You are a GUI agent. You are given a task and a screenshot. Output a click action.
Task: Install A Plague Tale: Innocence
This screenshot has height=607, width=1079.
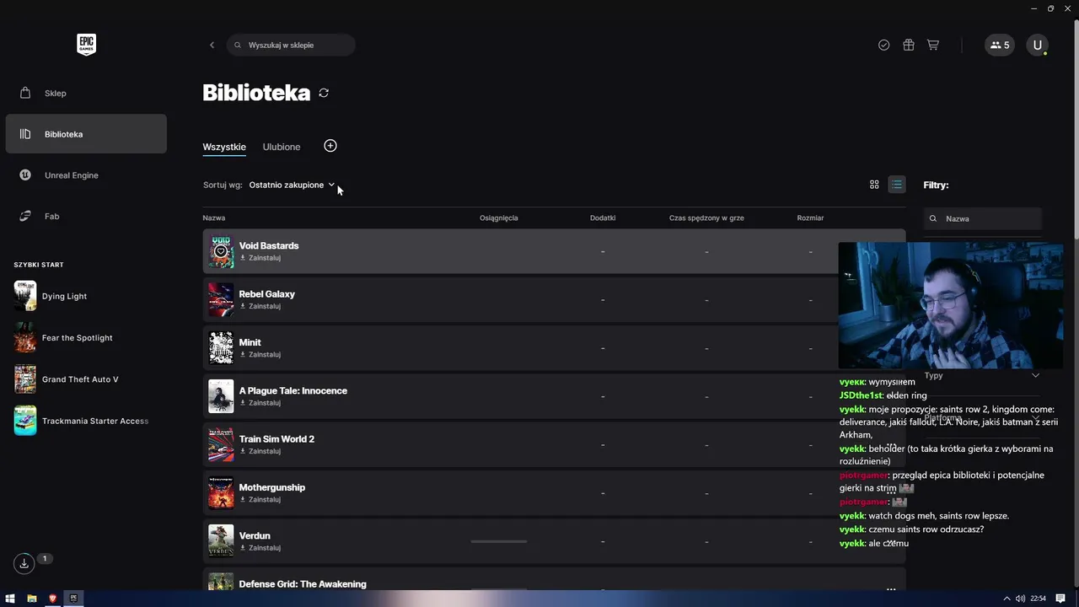click(260, 403)
